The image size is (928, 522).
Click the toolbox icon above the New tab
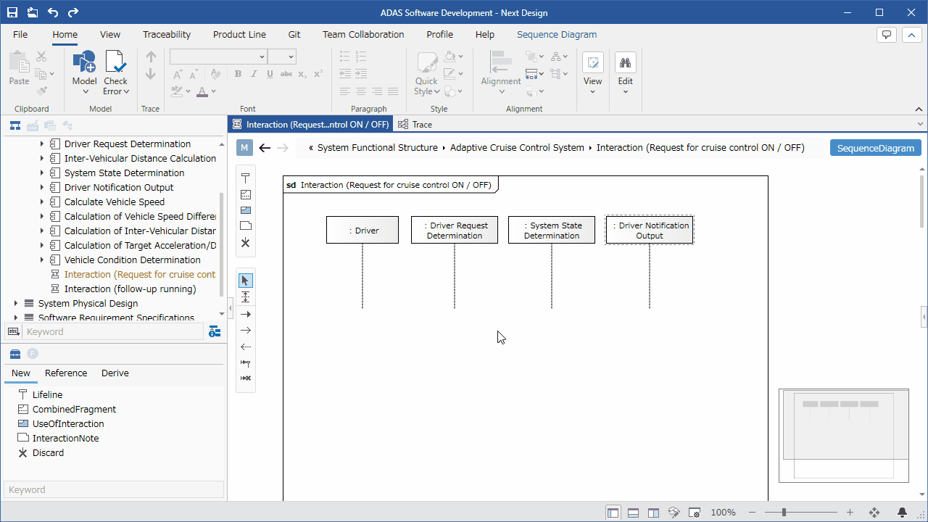[x=14, y=354]
